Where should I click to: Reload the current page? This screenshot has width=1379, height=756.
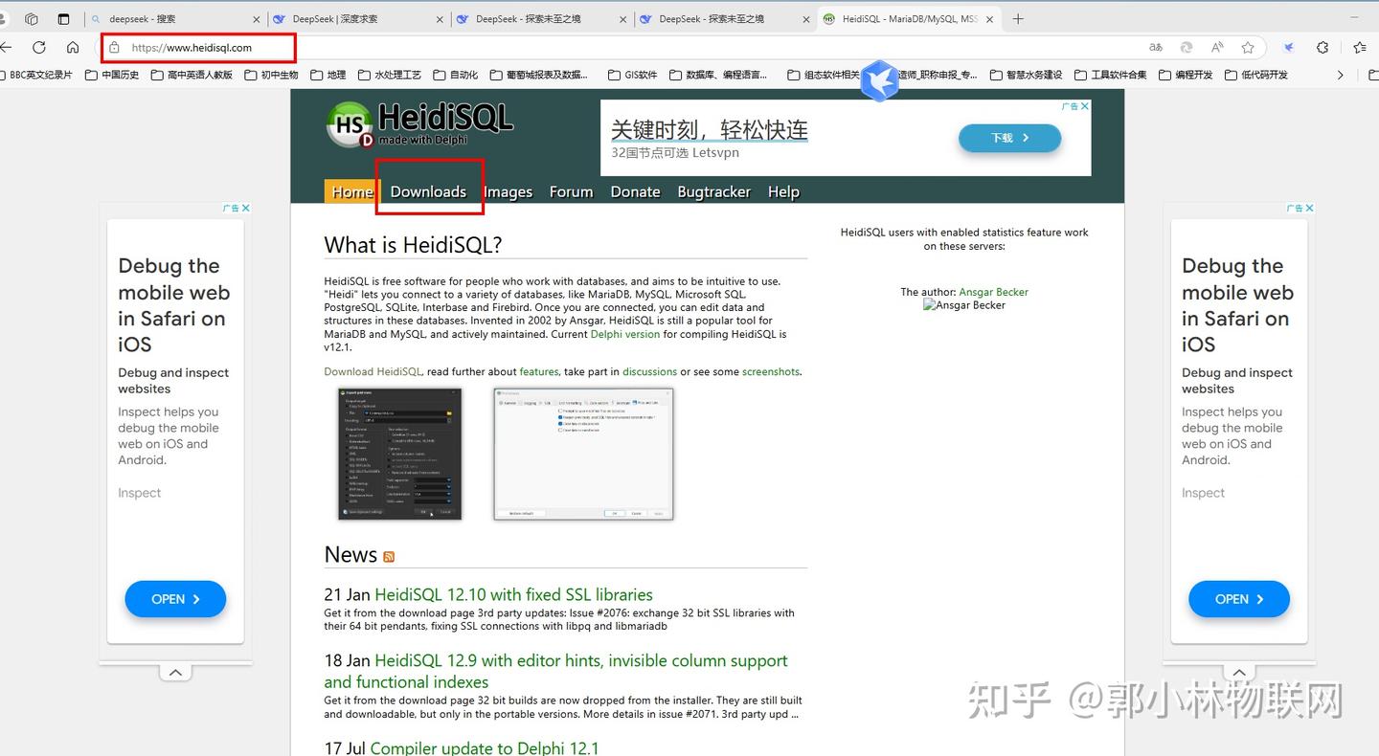click(x=38, y=48)
